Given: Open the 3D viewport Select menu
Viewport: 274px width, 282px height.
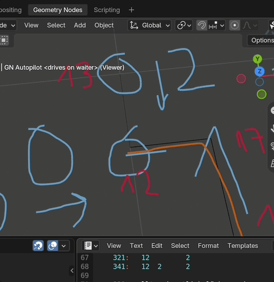Looking at the screenshot, I should coord(56,25).
